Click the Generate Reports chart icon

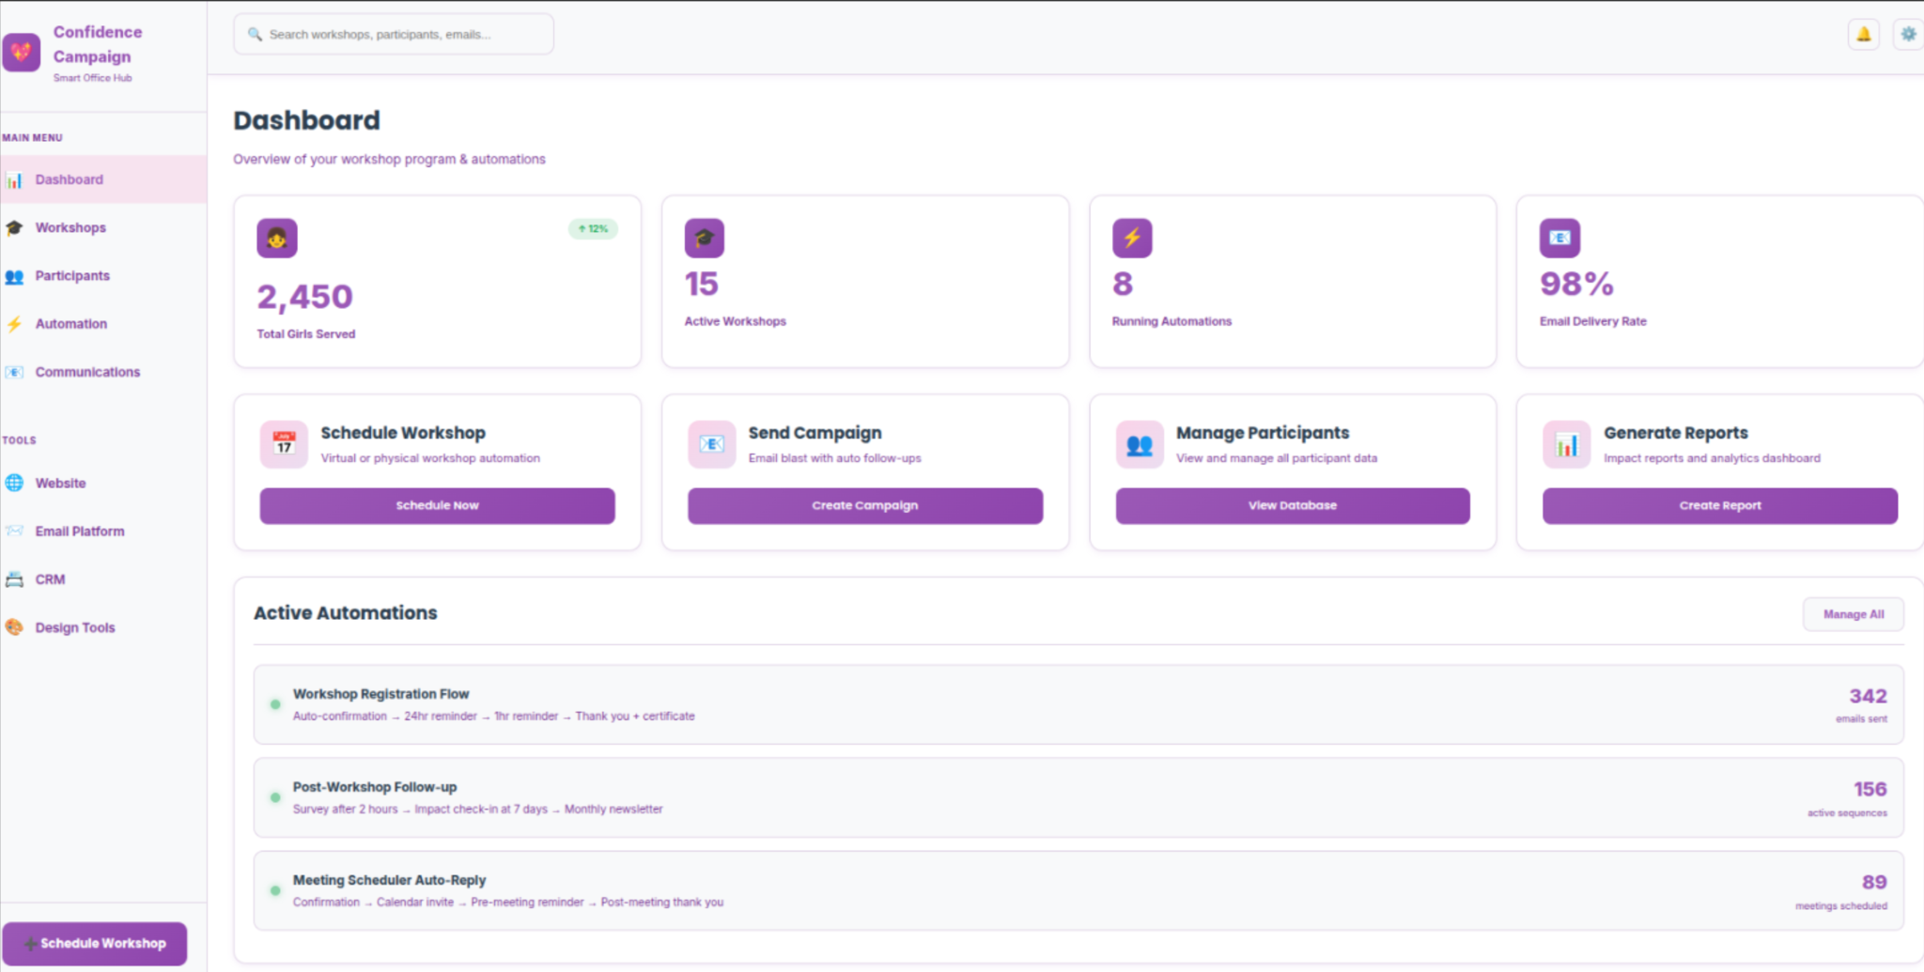[1567, 444]
